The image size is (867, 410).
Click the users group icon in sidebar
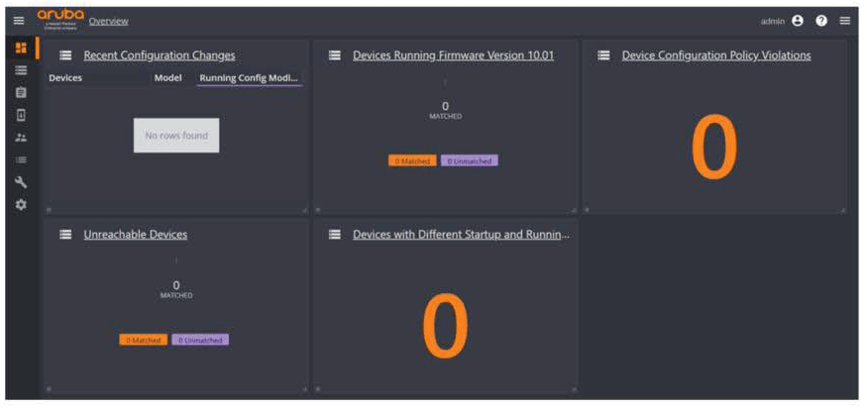(x=21, y=138)
